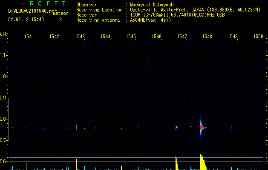Click the 1547 time axis marker

(182, 37)
